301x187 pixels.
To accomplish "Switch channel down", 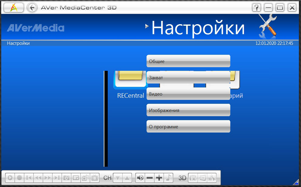I will (x=118, y=178).
